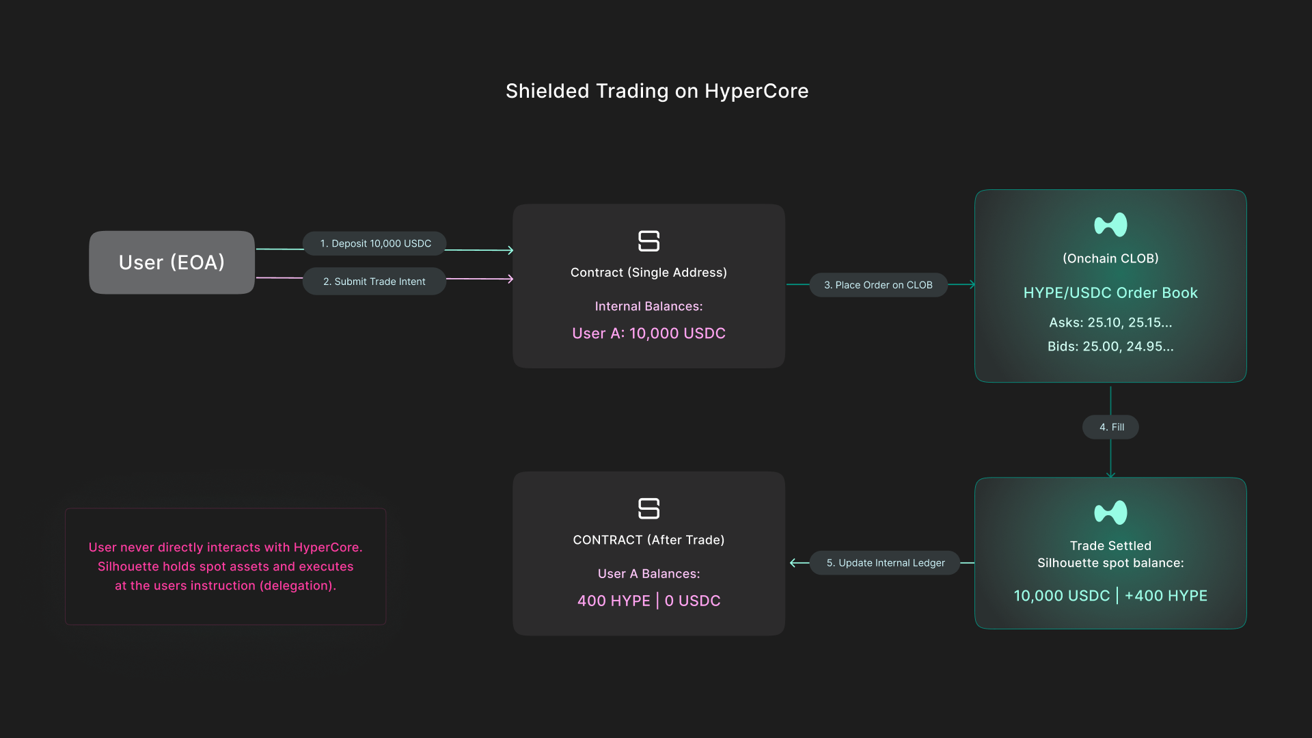
Task: Click the User (EOA) box
Action: (172, 262)
